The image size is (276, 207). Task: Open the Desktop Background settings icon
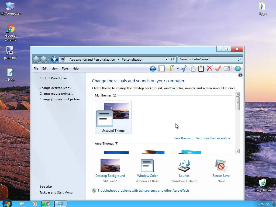[x=110, y=166]
